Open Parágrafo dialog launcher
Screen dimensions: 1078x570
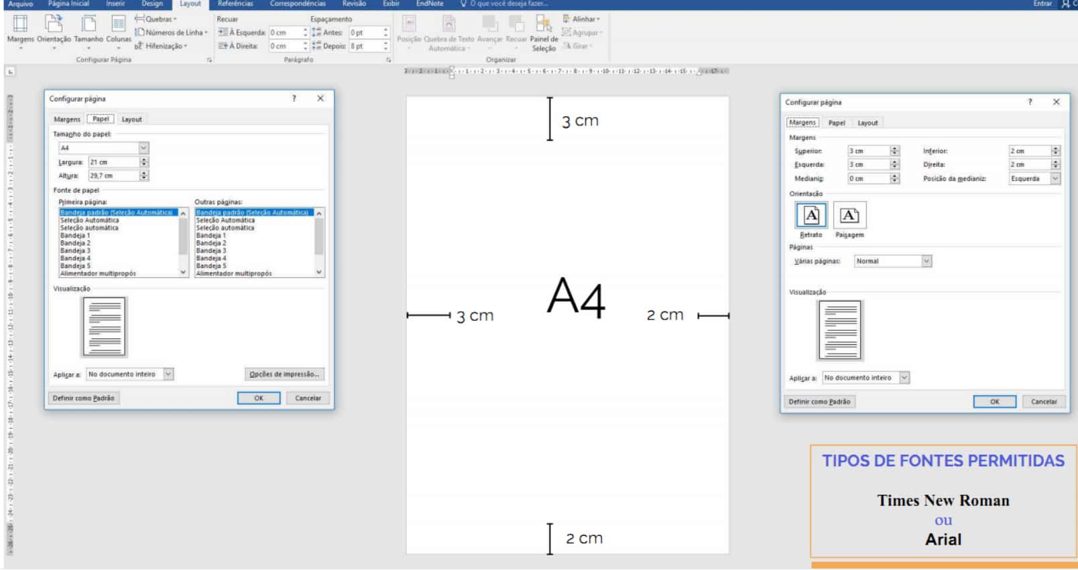(x=388, y=60)
